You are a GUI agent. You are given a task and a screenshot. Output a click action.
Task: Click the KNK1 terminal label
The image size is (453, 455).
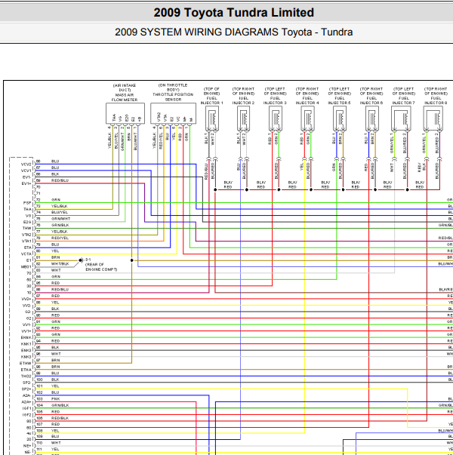click(x=26, y=344)
